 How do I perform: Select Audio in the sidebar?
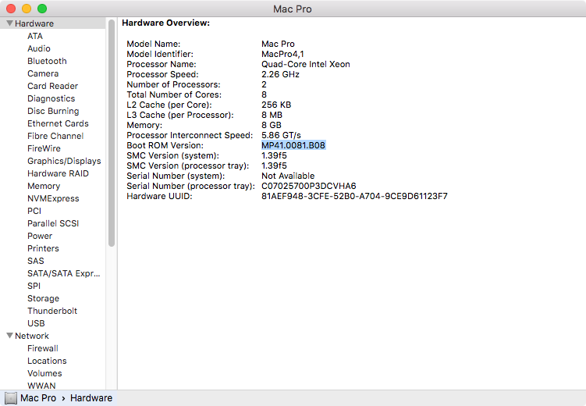click(x=39, y=48)
